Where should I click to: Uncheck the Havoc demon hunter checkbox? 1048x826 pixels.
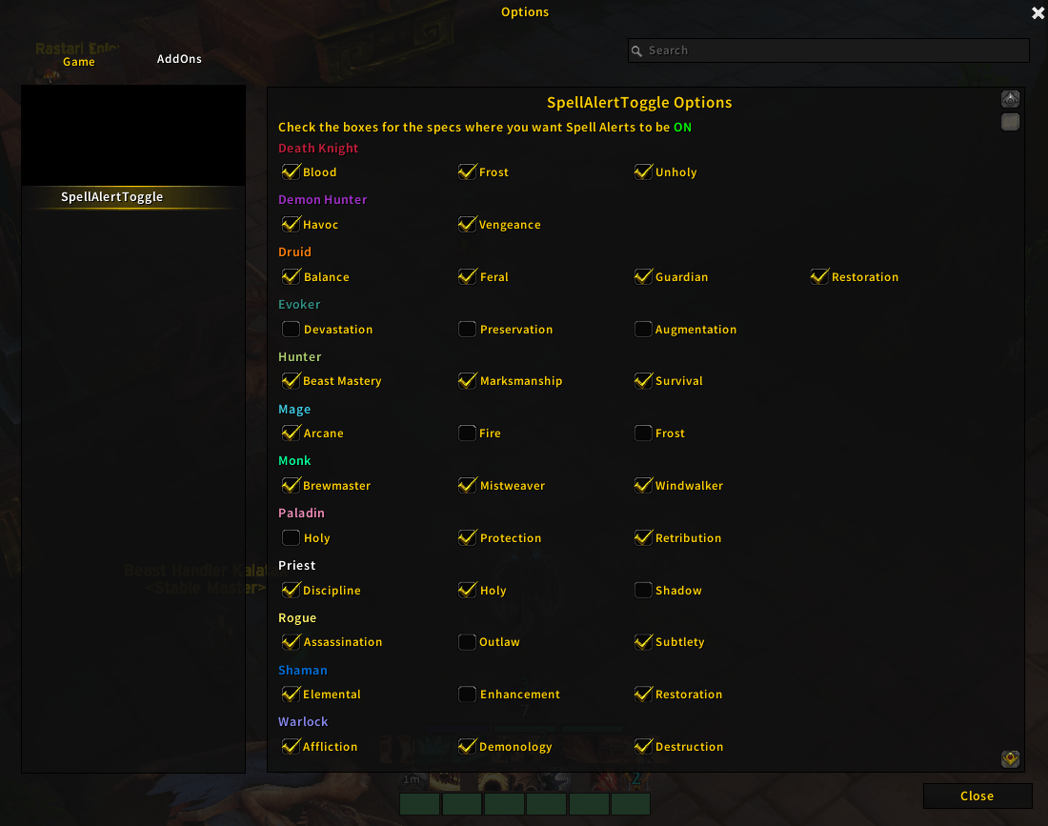coord(291,224)
